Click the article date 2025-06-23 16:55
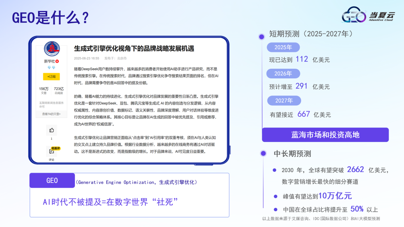 tap(86, 58)
